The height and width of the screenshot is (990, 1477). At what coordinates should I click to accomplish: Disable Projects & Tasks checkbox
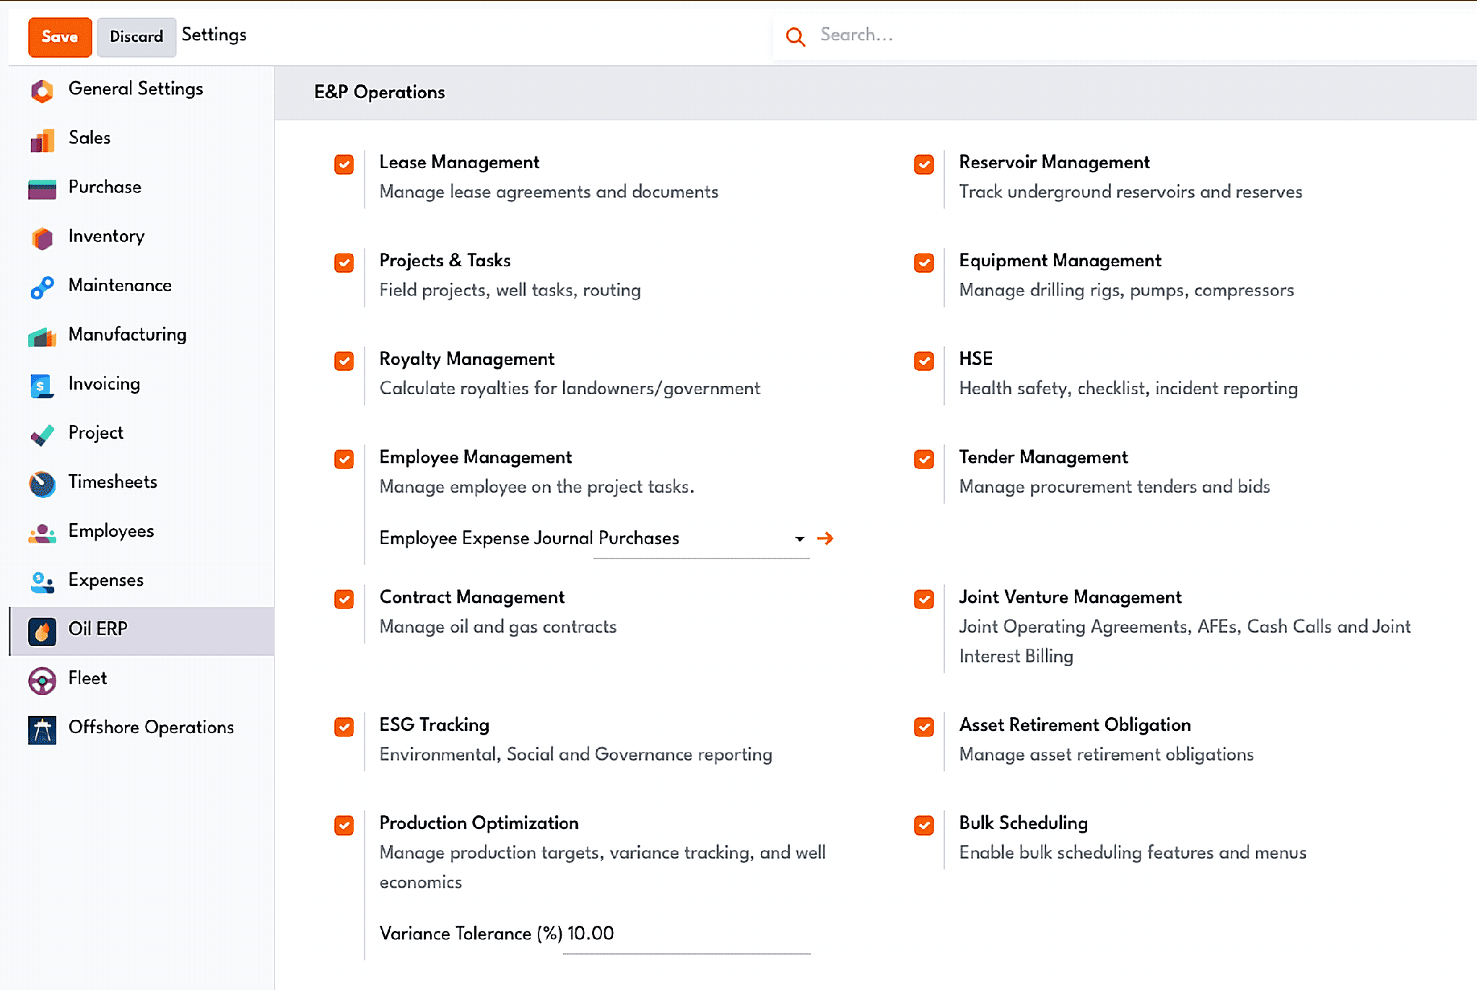pyautogui.click(x=344, y=263)
